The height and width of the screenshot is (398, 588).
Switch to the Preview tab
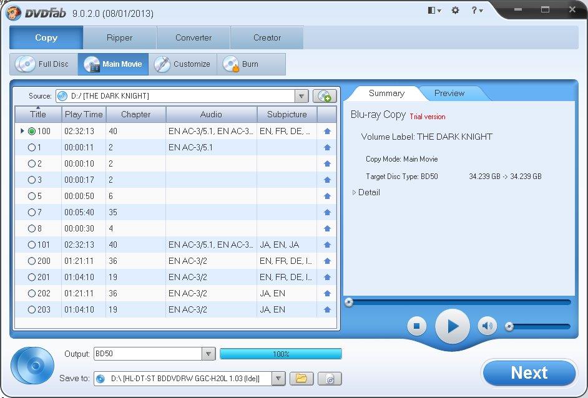449,93
